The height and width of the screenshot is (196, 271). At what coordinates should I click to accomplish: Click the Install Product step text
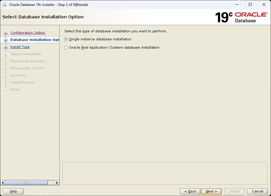coord(22,82)
